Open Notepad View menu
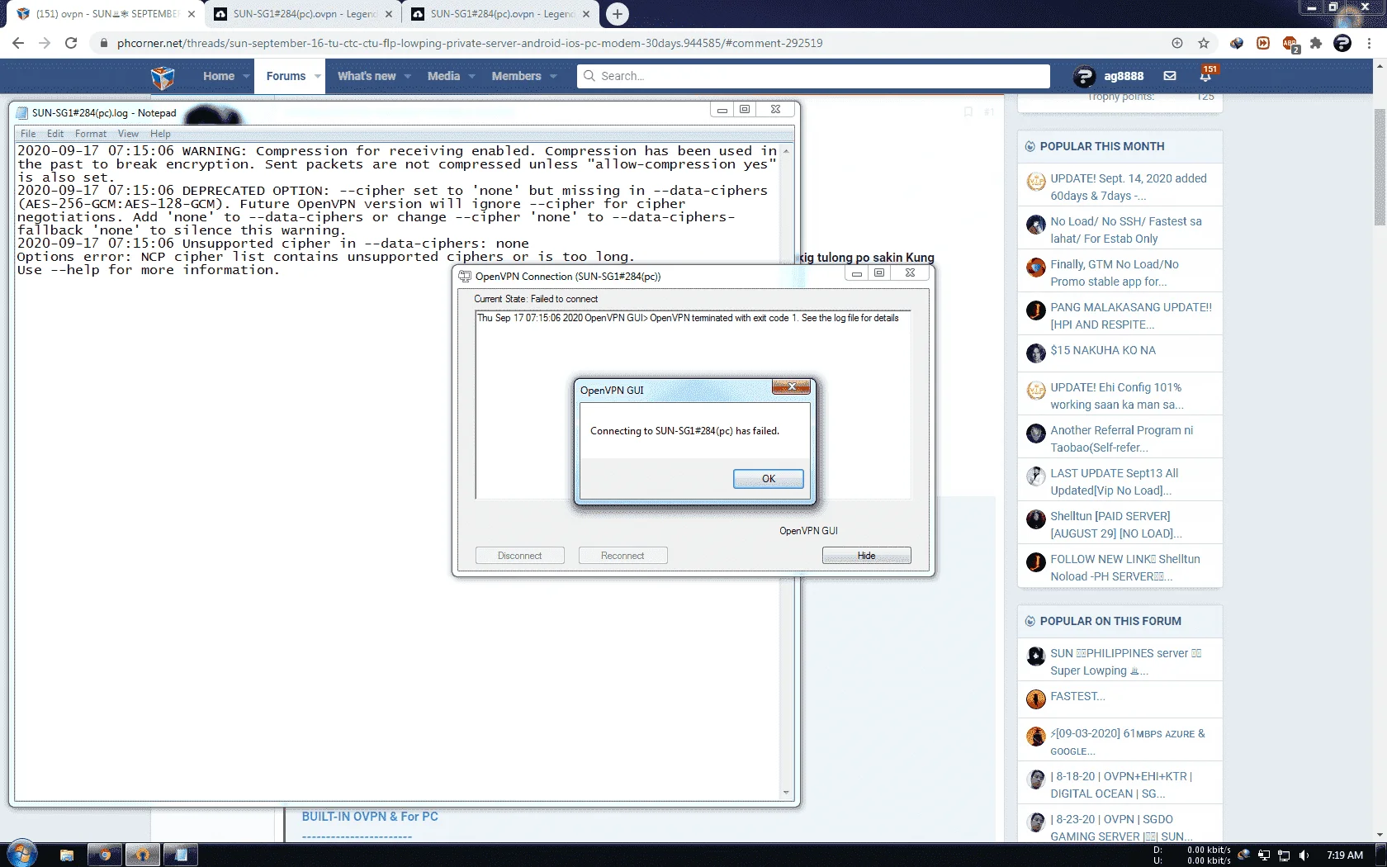The image size is (1387, 867). [128, 134]
